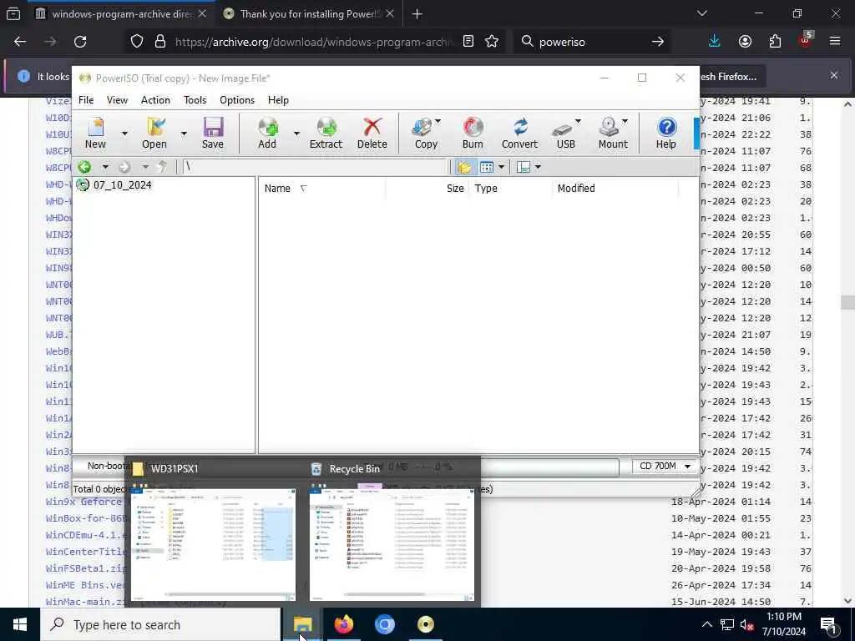Click the New image toolbar icon in PowerISO
This screenshot has height=641, width=855.
pos(95,133)
